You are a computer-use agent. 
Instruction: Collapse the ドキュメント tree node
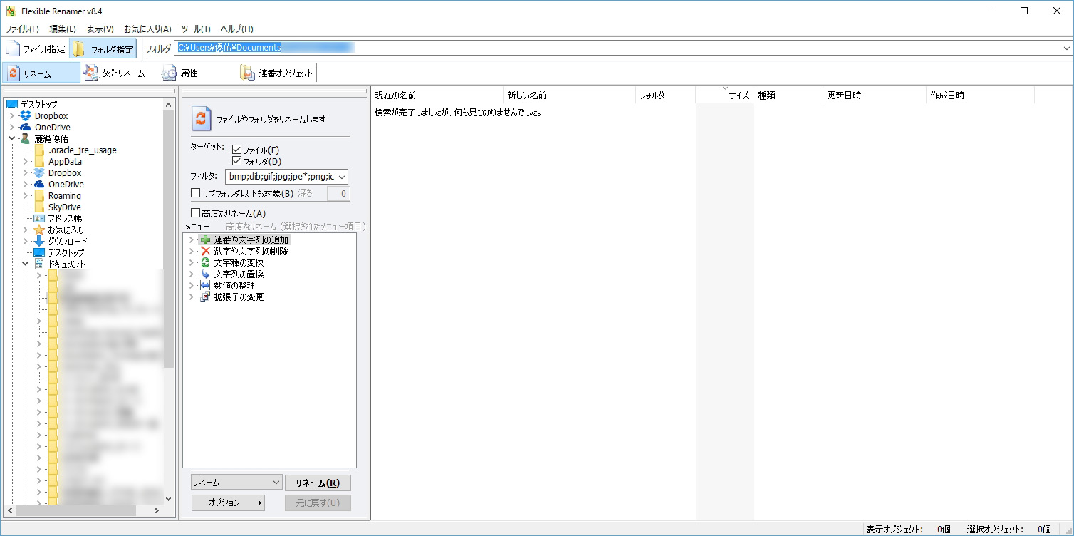click(x=26, y=263)
